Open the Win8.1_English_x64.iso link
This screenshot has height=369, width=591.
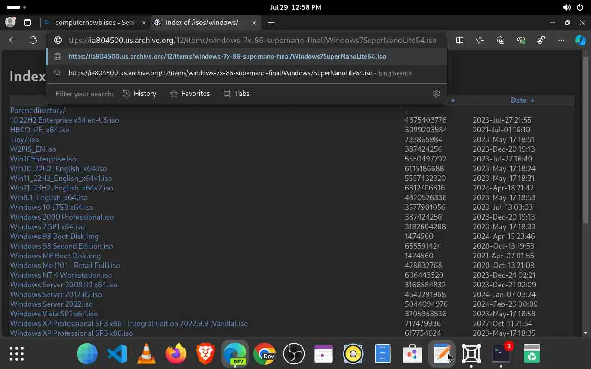click(x=49, y=197)
